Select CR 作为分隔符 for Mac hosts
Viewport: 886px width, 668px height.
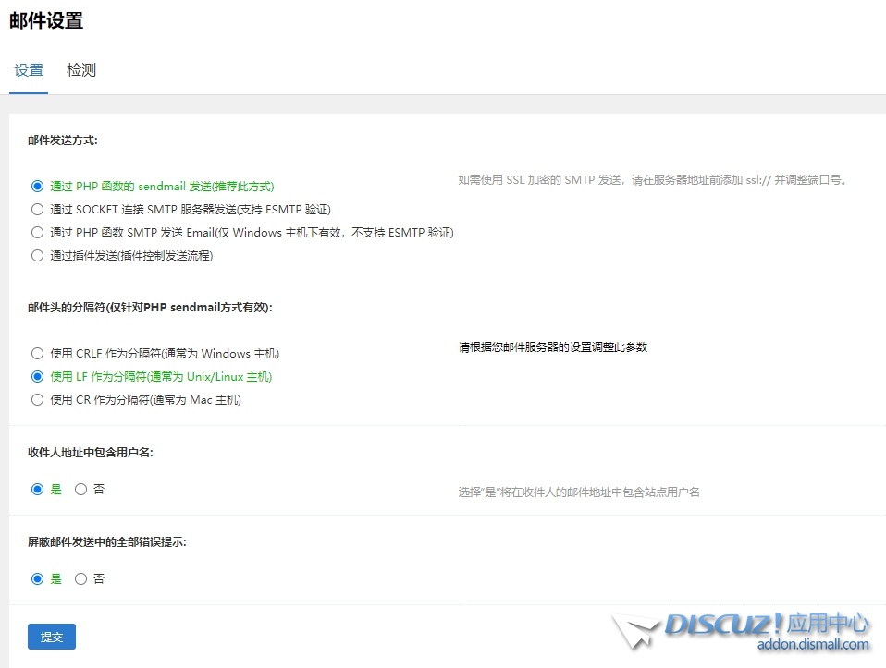pyautogui.click(x=38, y=399)
